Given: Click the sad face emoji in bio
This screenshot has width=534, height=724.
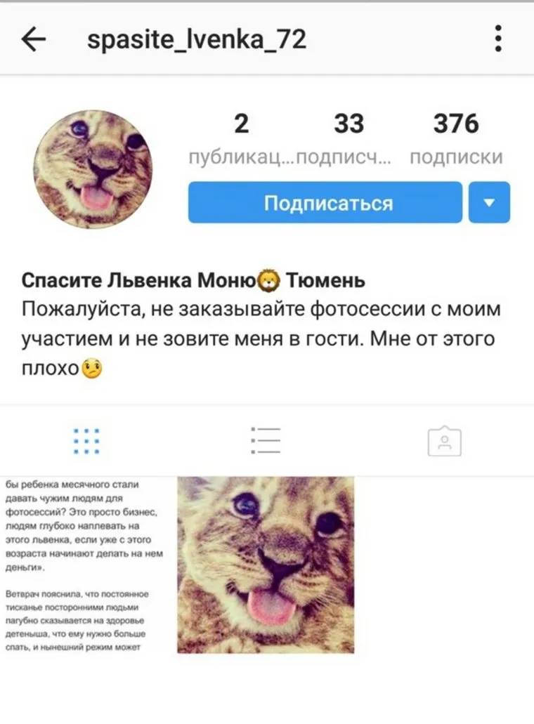Looking at the screenshot, I should click(92, 369).
